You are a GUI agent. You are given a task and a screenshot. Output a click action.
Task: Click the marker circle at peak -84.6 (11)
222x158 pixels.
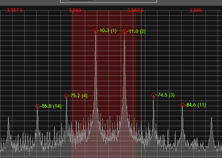point(182,105)
